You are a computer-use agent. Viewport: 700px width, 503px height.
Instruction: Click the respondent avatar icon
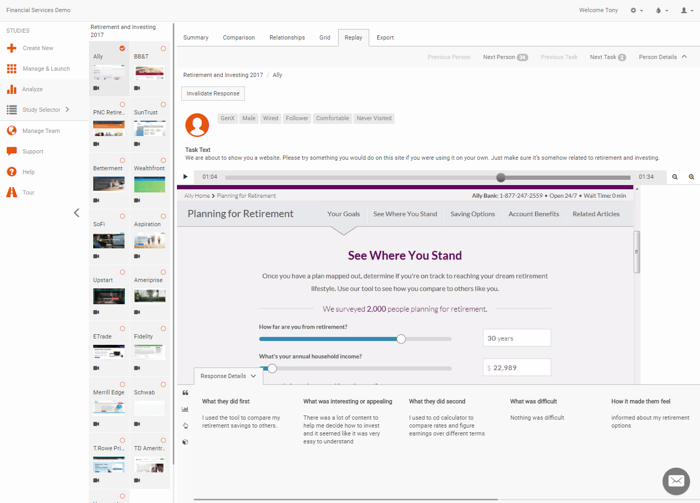point(198,125)
